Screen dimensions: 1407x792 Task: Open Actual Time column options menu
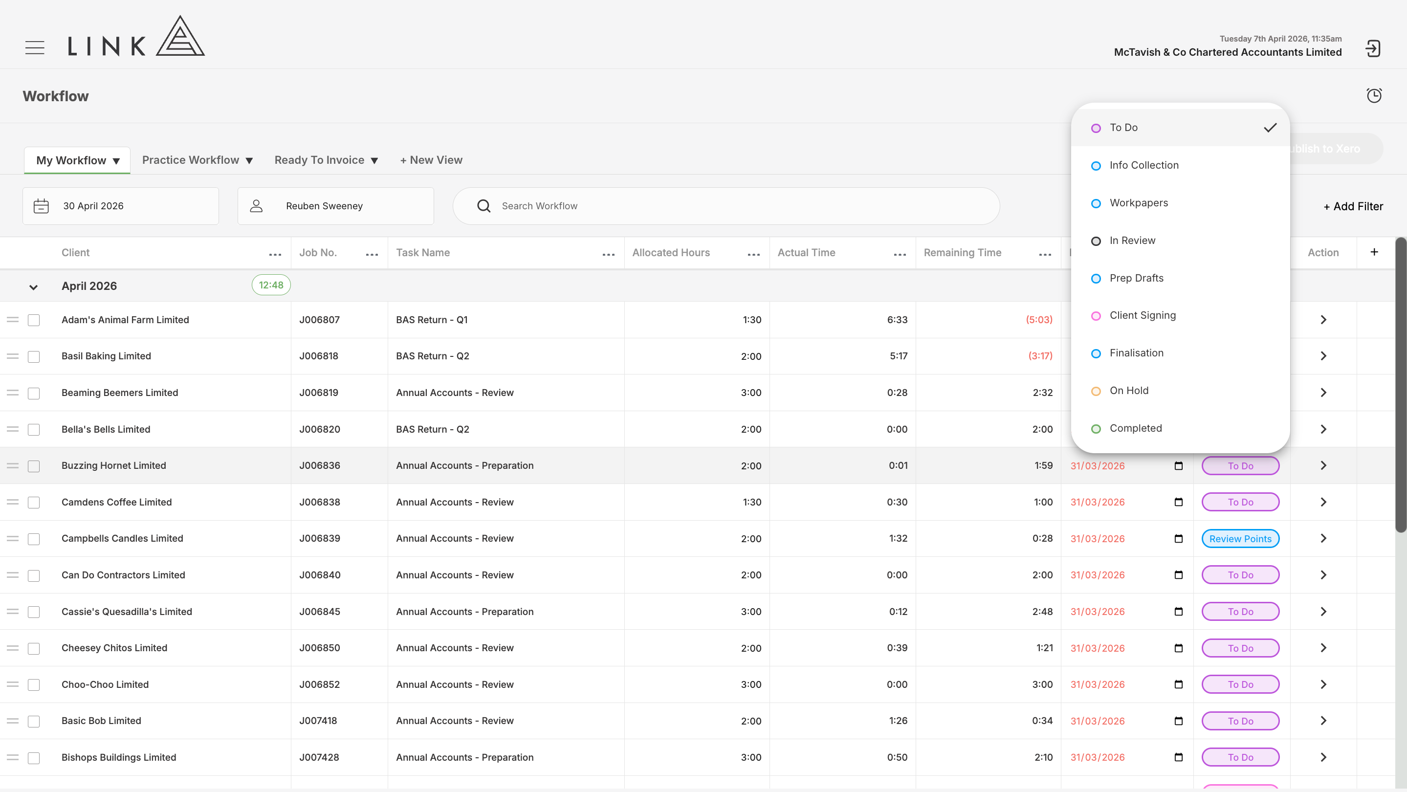tap(900, 255)
